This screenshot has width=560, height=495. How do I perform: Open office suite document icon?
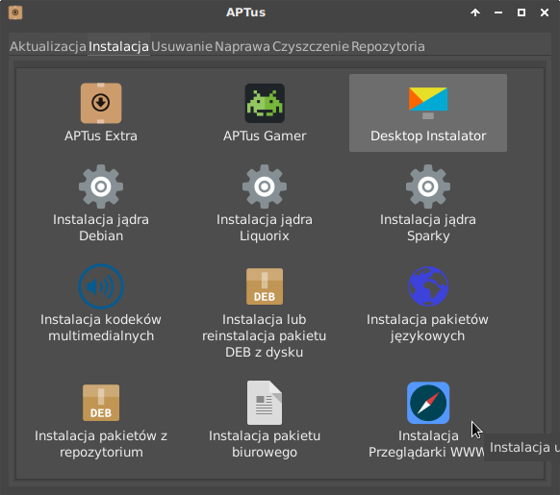point(265,403)
